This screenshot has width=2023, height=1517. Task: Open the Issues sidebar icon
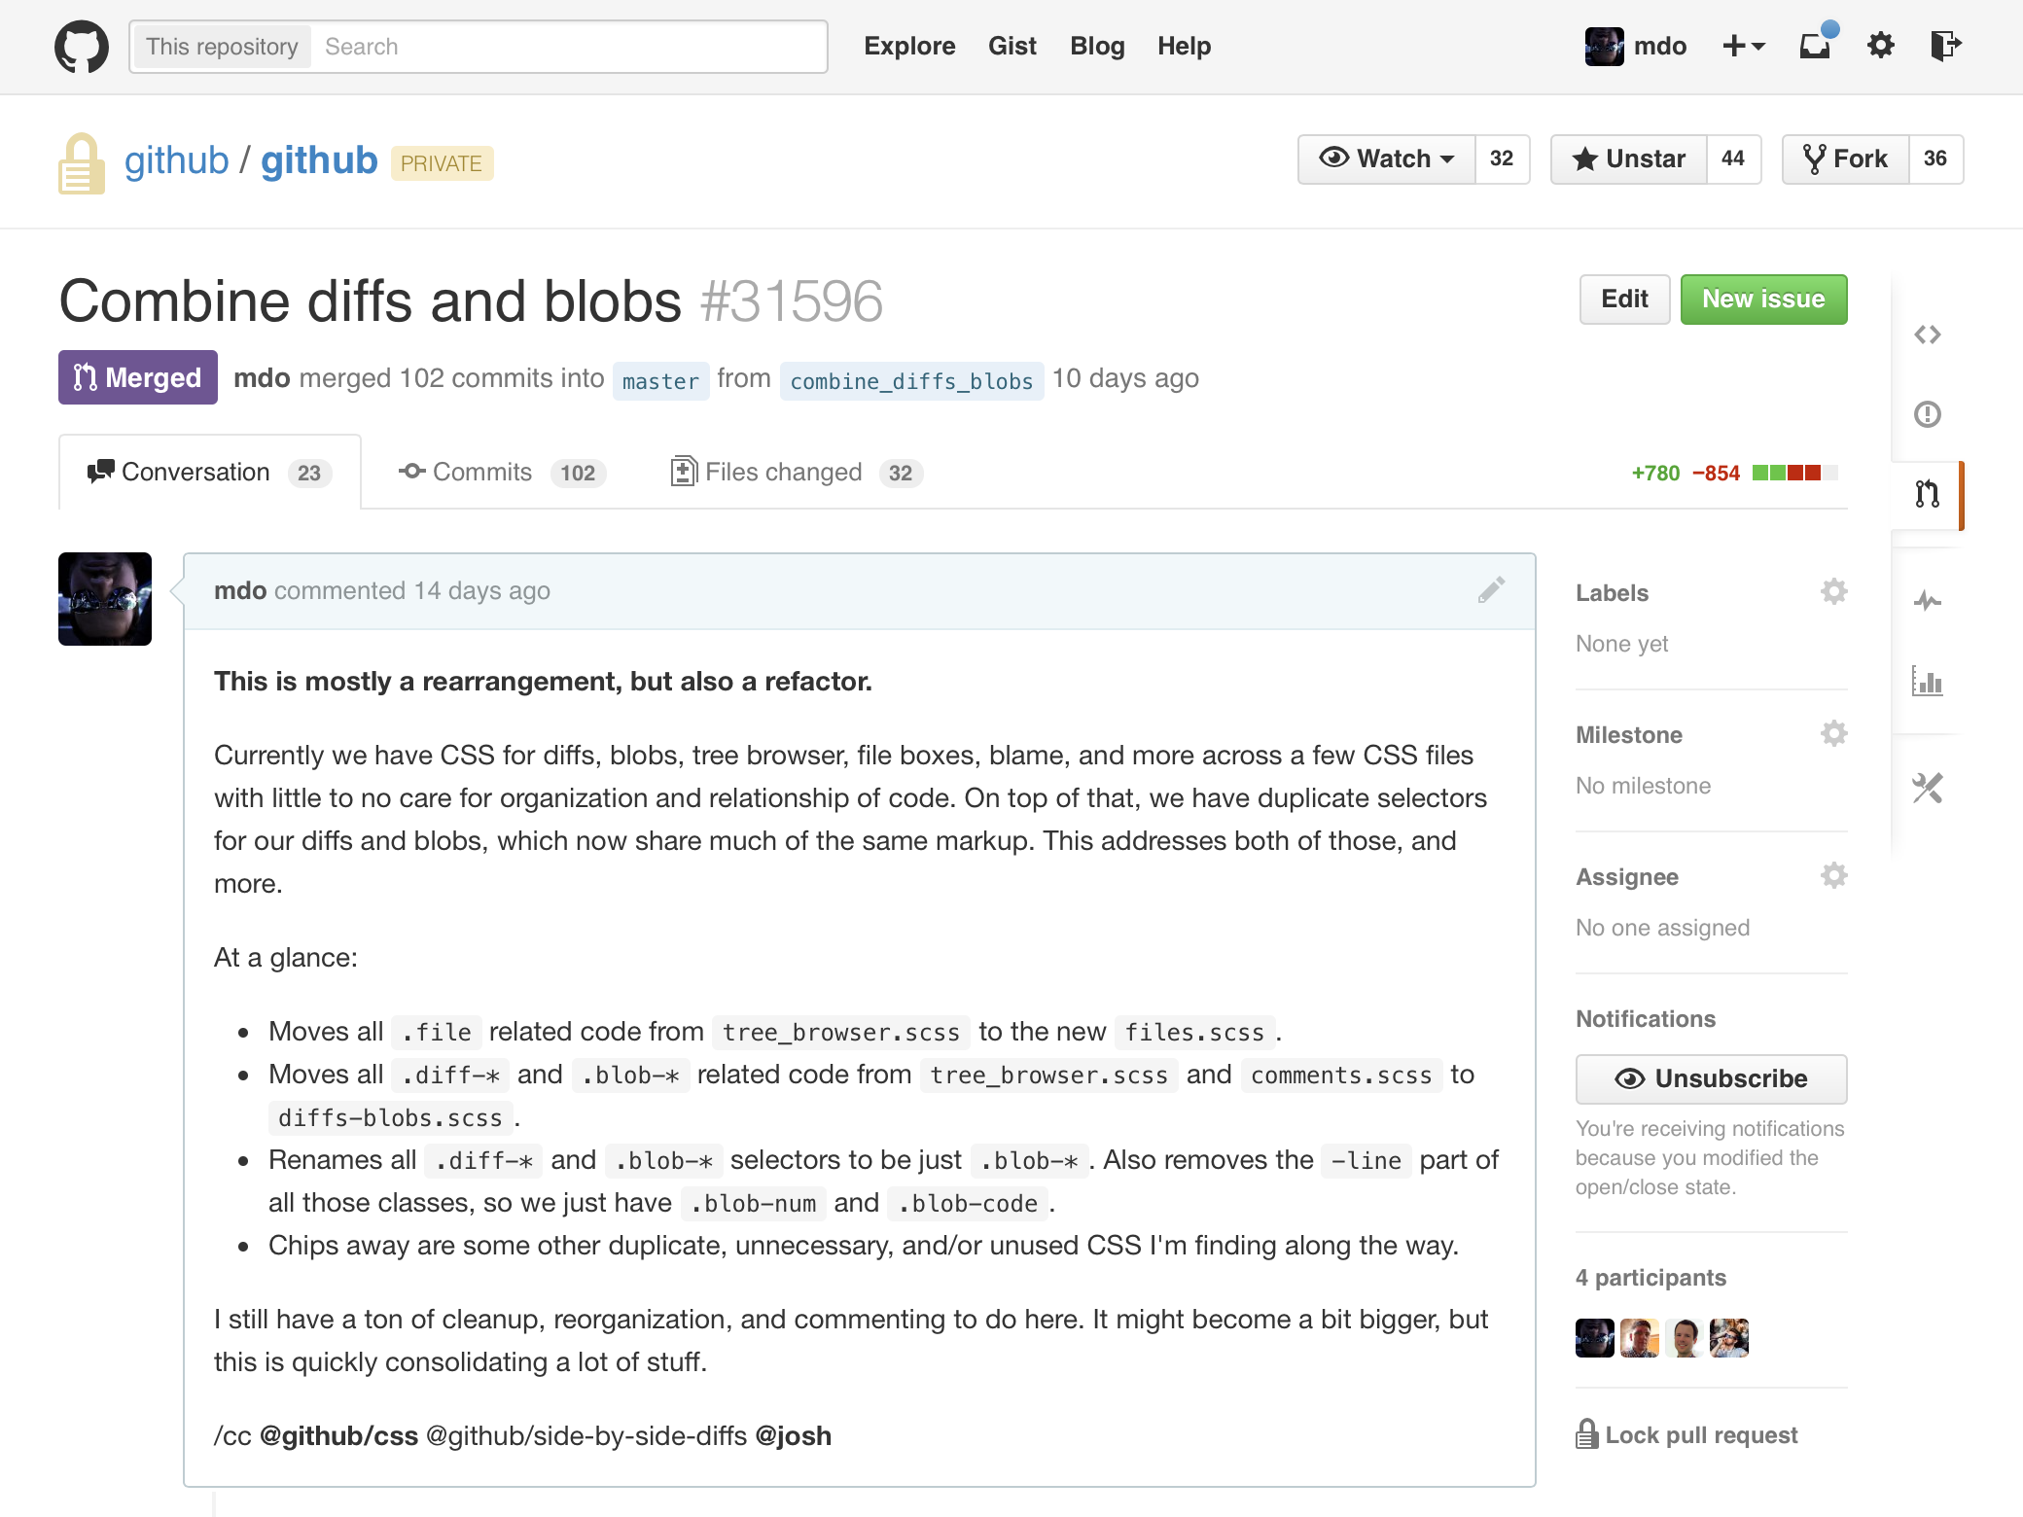1927,414
